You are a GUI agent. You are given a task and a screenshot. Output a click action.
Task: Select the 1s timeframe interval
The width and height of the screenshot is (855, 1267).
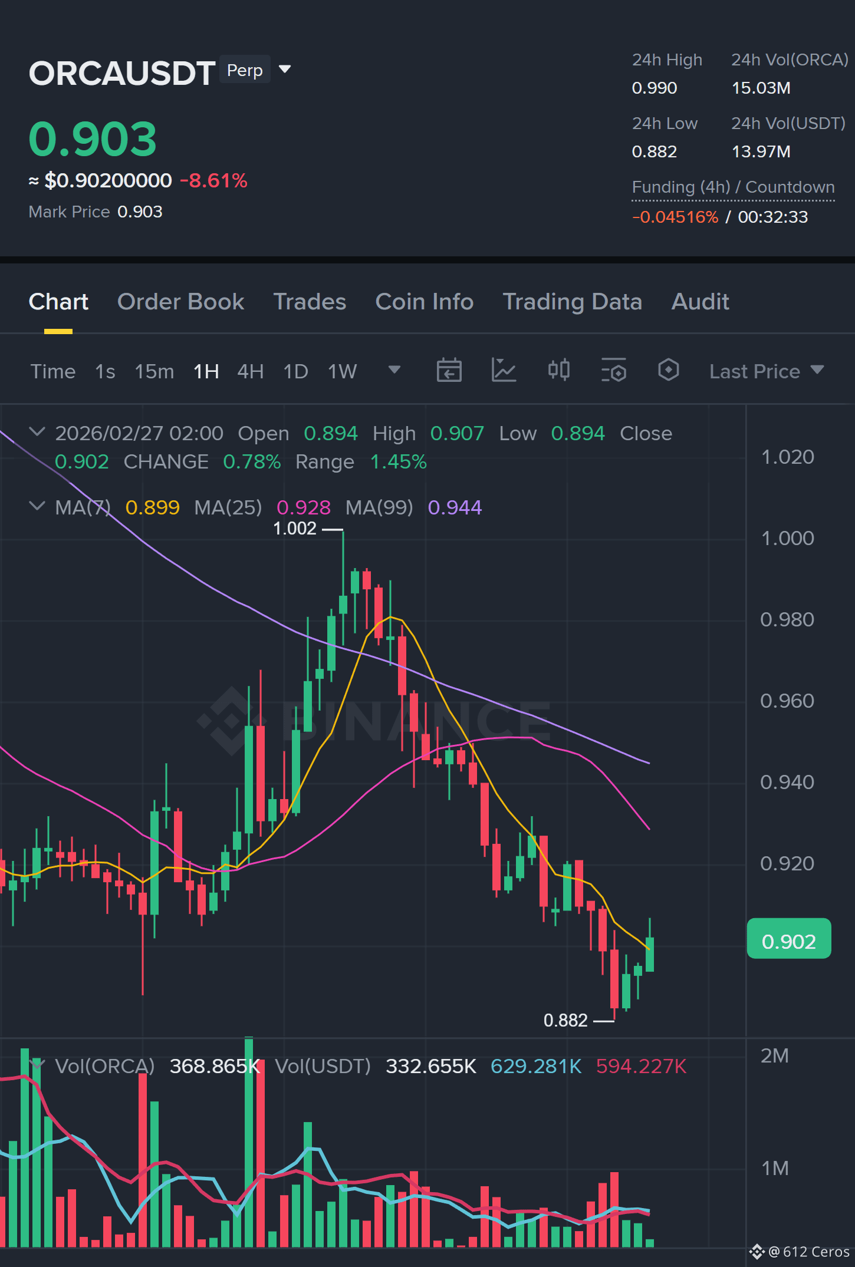[105, 372]
